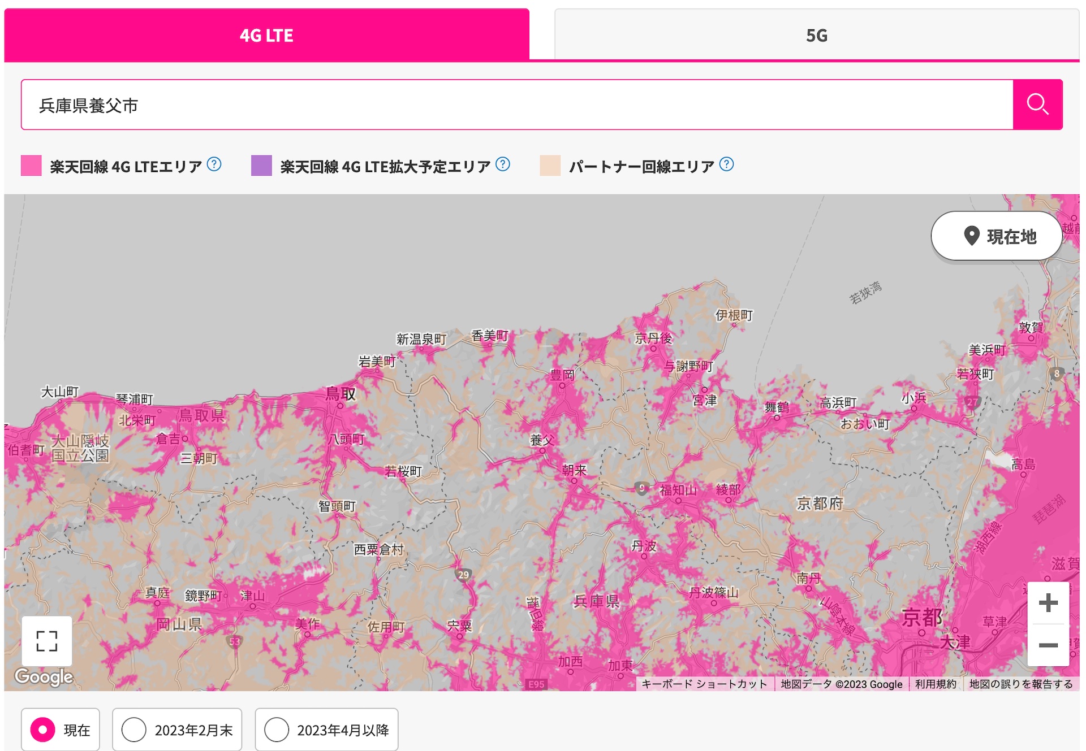Center map using 現在地 button
Viewport: 1086px width, 751px height.
[x=997, y=236]
